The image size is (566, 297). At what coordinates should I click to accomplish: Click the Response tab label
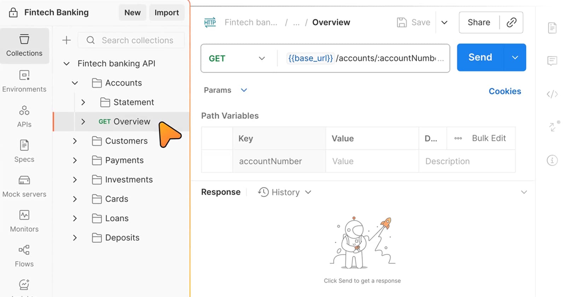221,192
